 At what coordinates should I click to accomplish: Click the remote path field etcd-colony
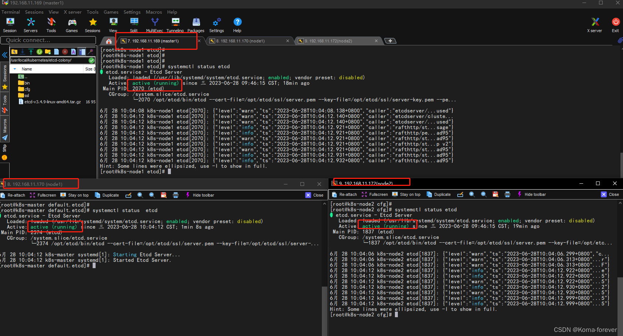[49, 60]
